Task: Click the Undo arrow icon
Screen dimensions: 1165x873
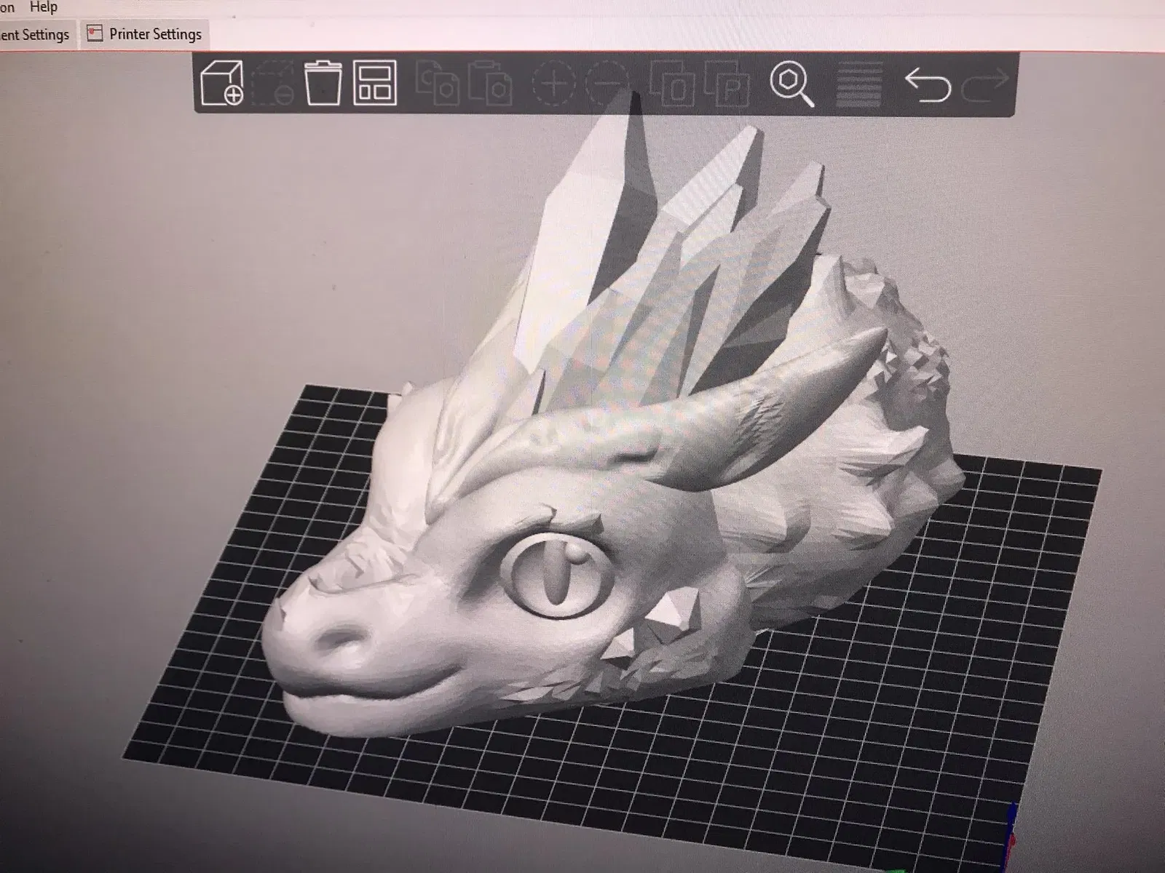Action: [928, 84]
